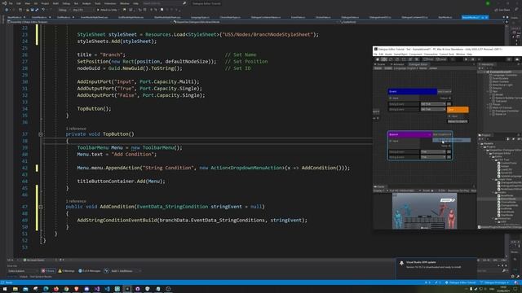Open Firefox from the taskbar
Viewport: 522px width, 293px height.
click(56, 289)
